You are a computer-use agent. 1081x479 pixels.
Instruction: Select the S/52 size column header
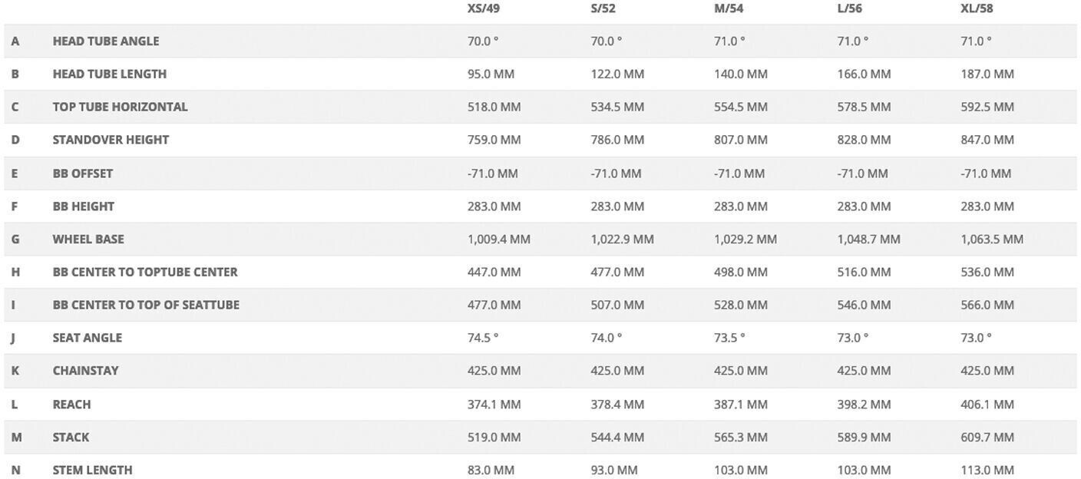coord(603,8)
